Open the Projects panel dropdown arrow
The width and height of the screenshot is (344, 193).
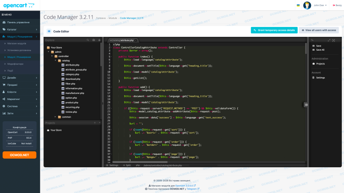tap(100, 123)
